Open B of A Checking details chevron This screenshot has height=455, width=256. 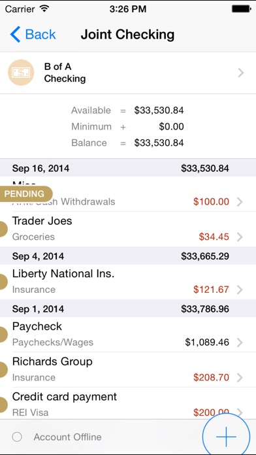pyautogui.click(x=240, y=73)
